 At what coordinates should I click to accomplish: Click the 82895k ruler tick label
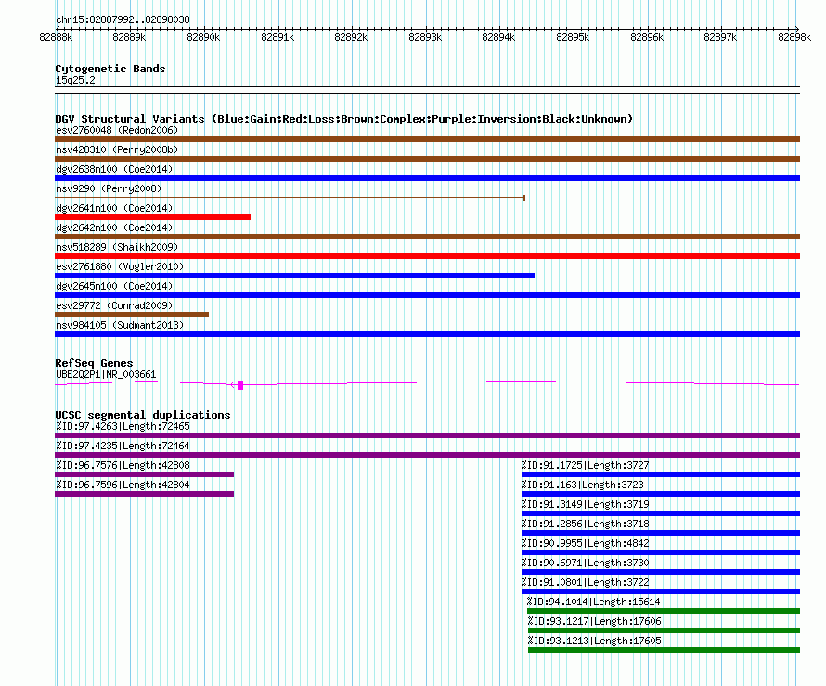pyautogui.click(x=573, y=37)
